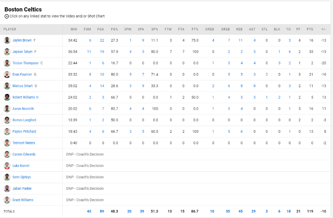The image size is (333, 218).
Task: View team total 35 defensive rebounds
Action: (228, 211)
